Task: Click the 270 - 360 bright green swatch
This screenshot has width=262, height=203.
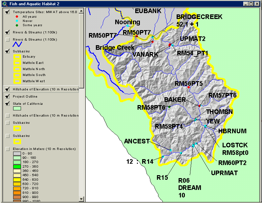Action: 17,167
